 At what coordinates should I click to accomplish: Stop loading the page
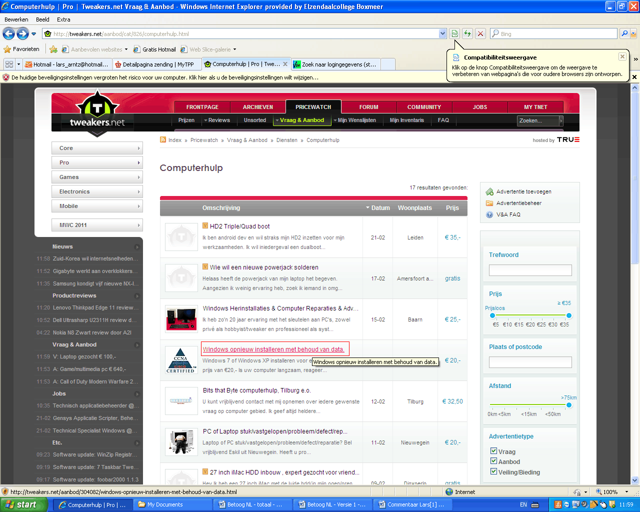point(480,33)
